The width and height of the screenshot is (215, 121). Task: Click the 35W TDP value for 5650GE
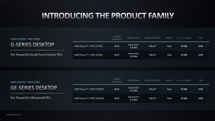coord(201,98)
